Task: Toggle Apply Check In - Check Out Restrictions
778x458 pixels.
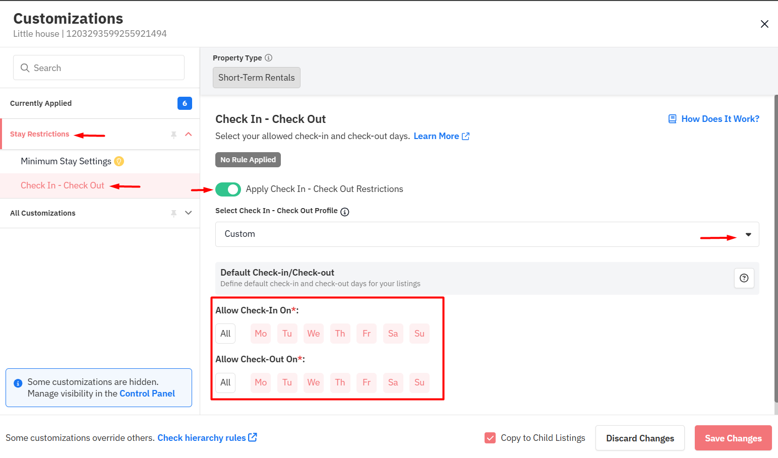Action: point(228,189)
